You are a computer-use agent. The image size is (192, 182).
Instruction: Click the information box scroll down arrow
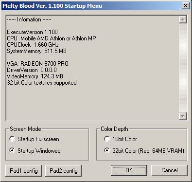pyautogui.click(x=183, y=116)
